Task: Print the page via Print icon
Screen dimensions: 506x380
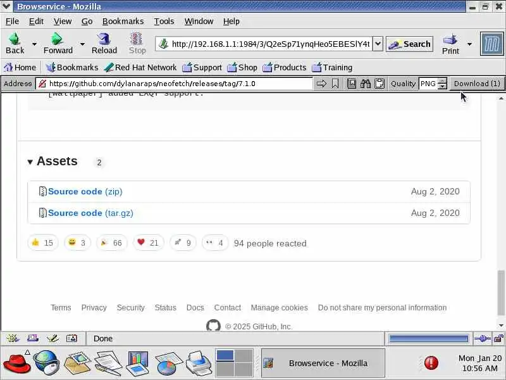Action: [450, 39]
